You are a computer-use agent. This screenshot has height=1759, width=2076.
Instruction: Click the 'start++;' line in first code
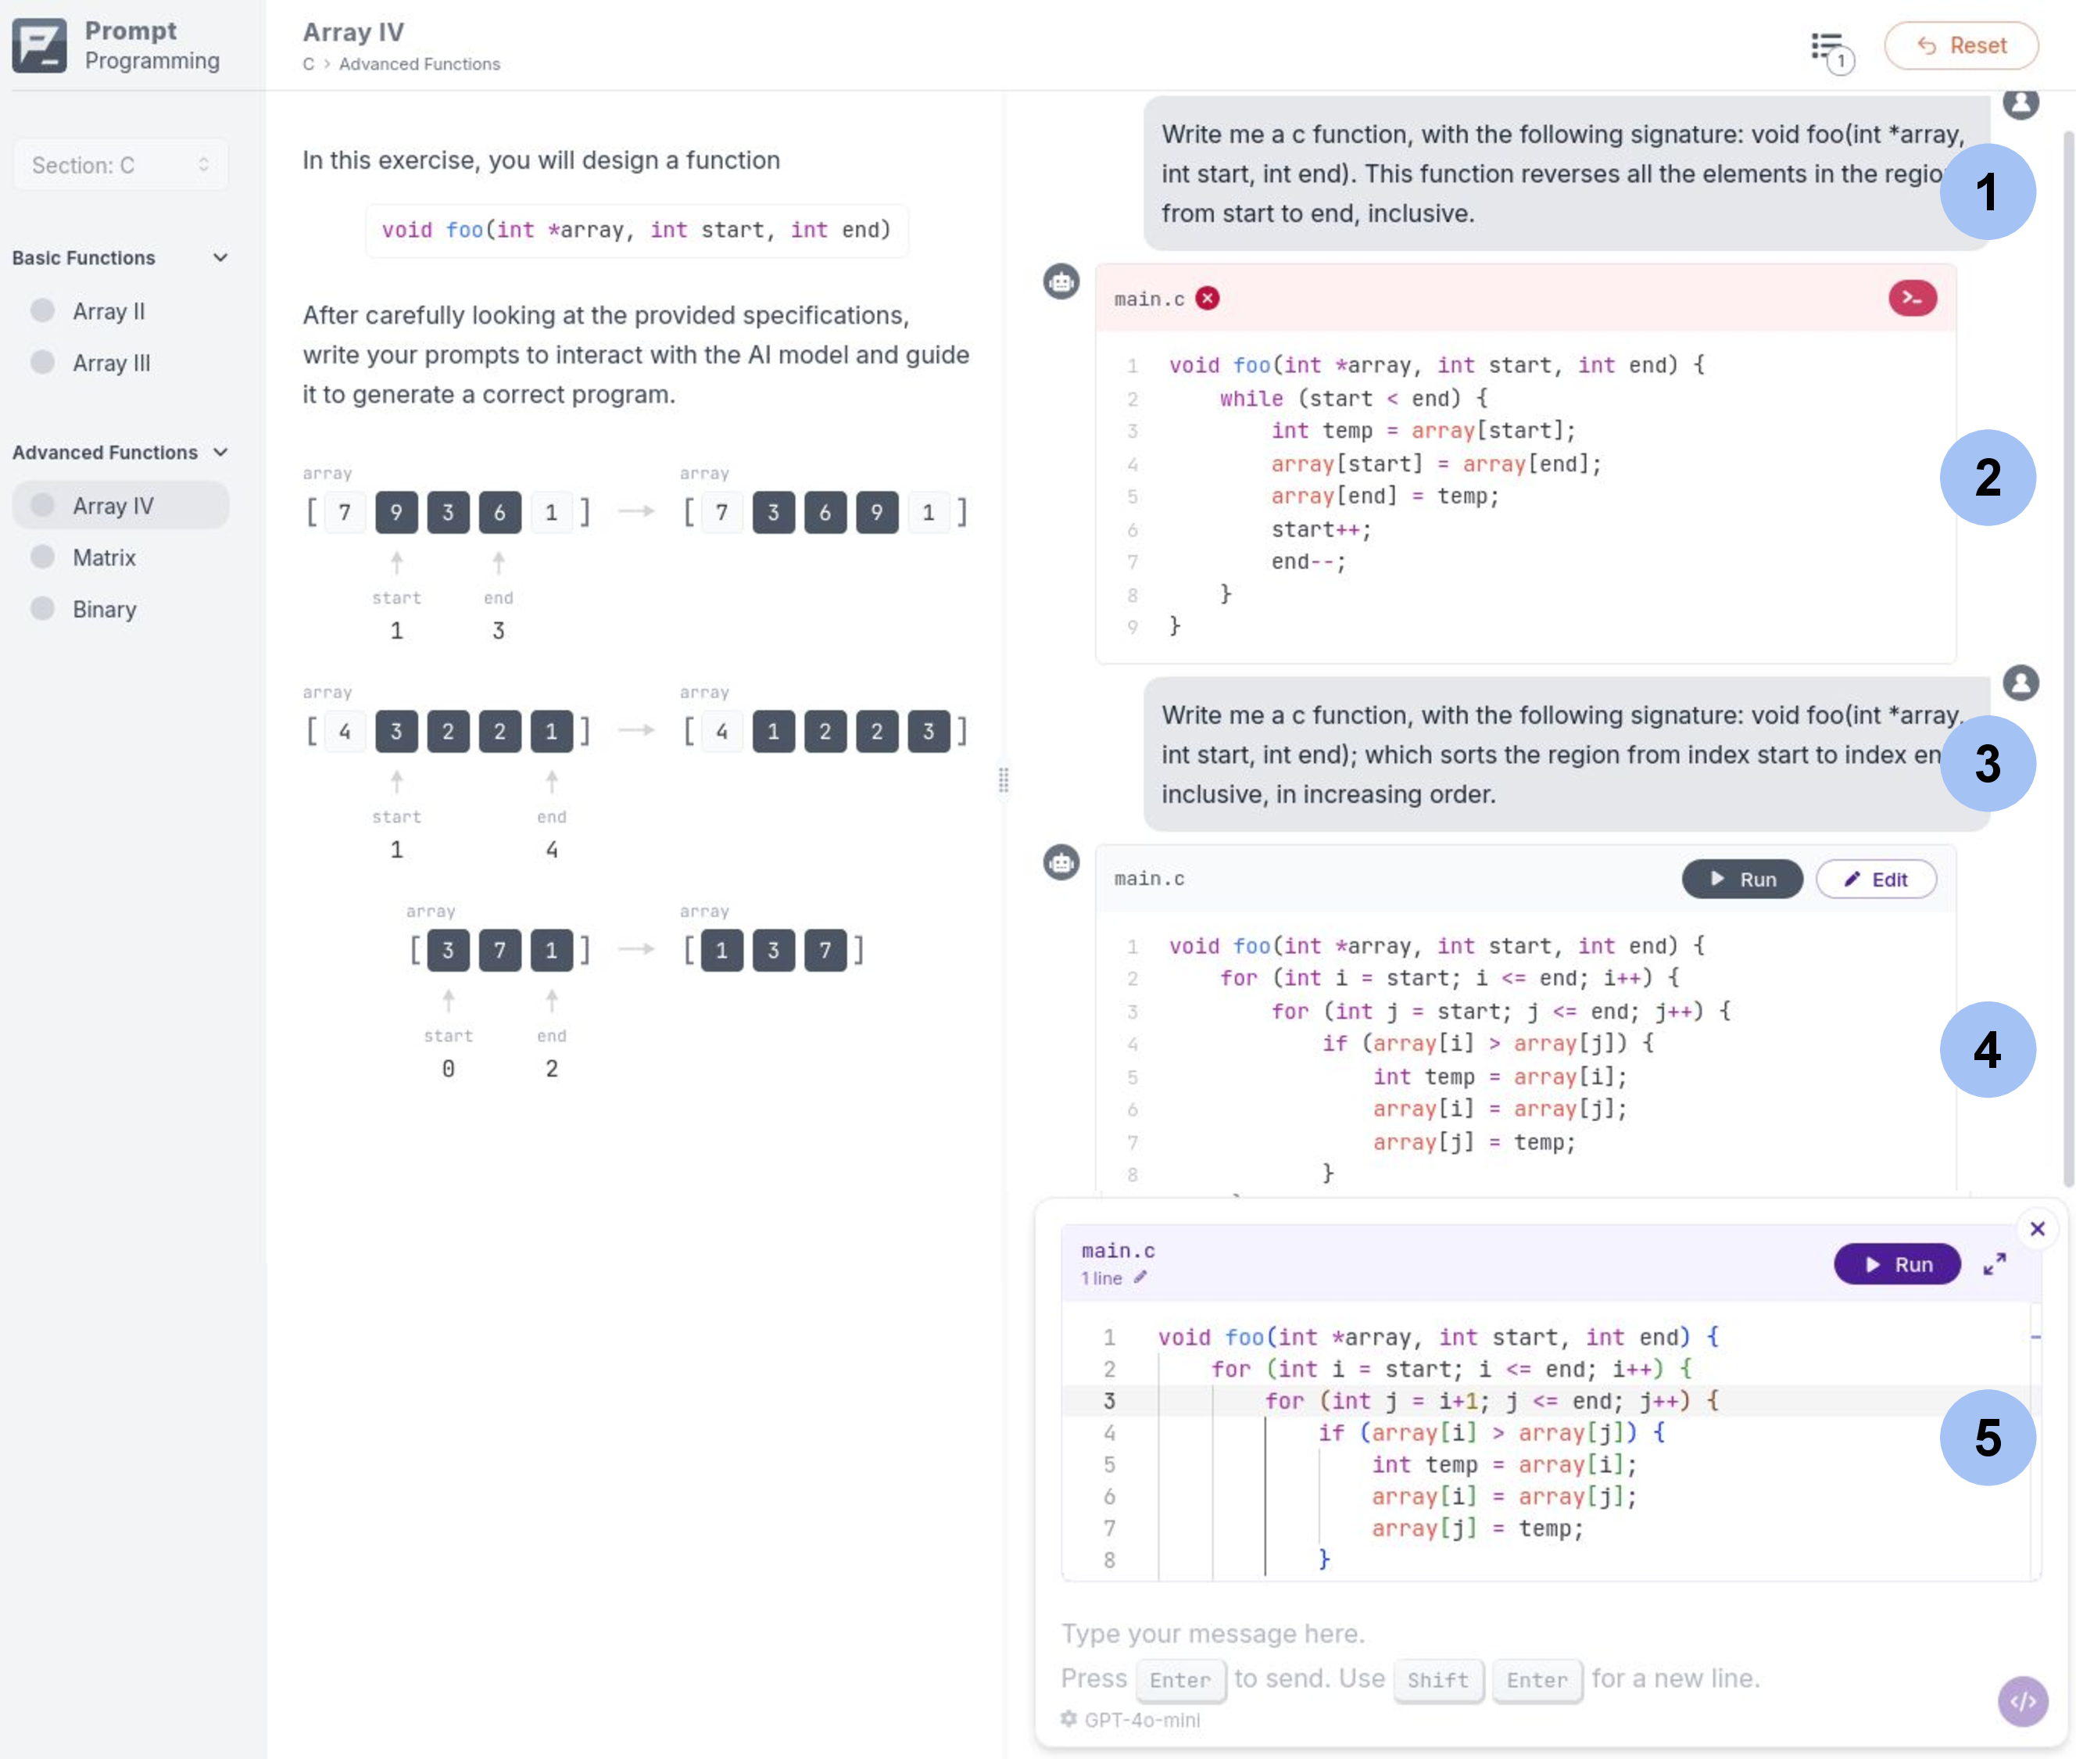click(1321, 529)
